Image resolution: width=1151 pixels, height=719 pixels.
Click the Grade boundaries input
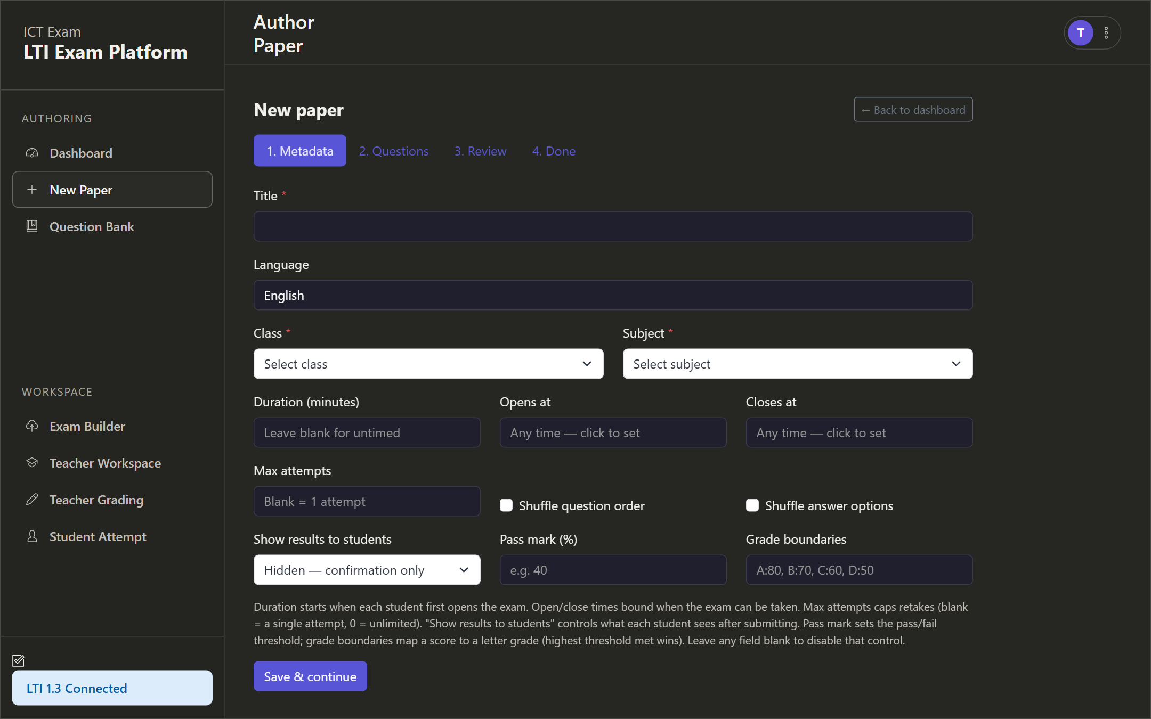(859, 570)
